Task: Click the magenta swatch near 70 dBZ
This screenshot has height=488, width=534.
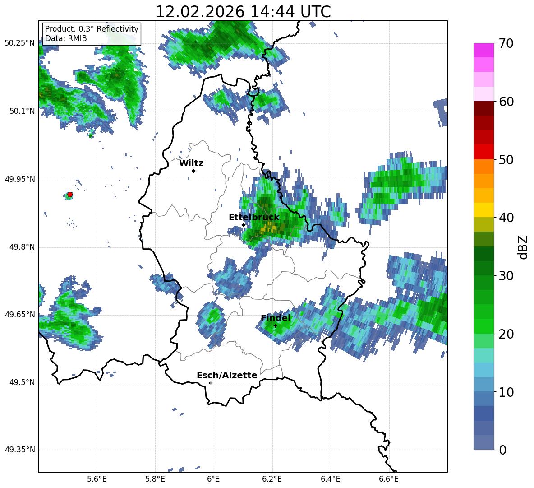Action: point(483,50)
